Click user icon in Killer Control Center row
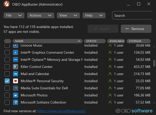The width and height of the screenshot is (156, 115). click(110, 67)
